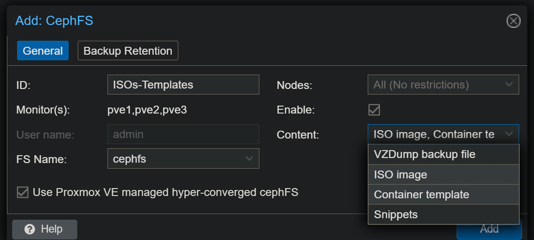534x240 pixels.
Task: Click the Help question mark icon
Action: tap(30, 229)
